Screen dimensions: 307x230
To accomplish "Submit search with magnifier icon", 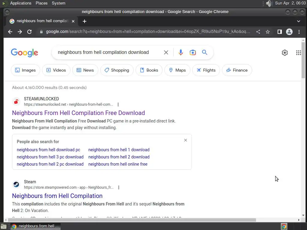I will 204,52.
